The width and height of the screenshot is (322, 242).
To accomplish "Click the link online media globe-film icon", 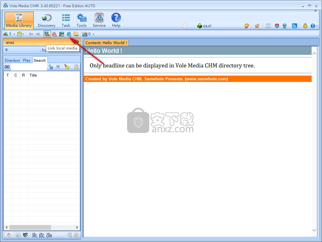I will point(62,34).
